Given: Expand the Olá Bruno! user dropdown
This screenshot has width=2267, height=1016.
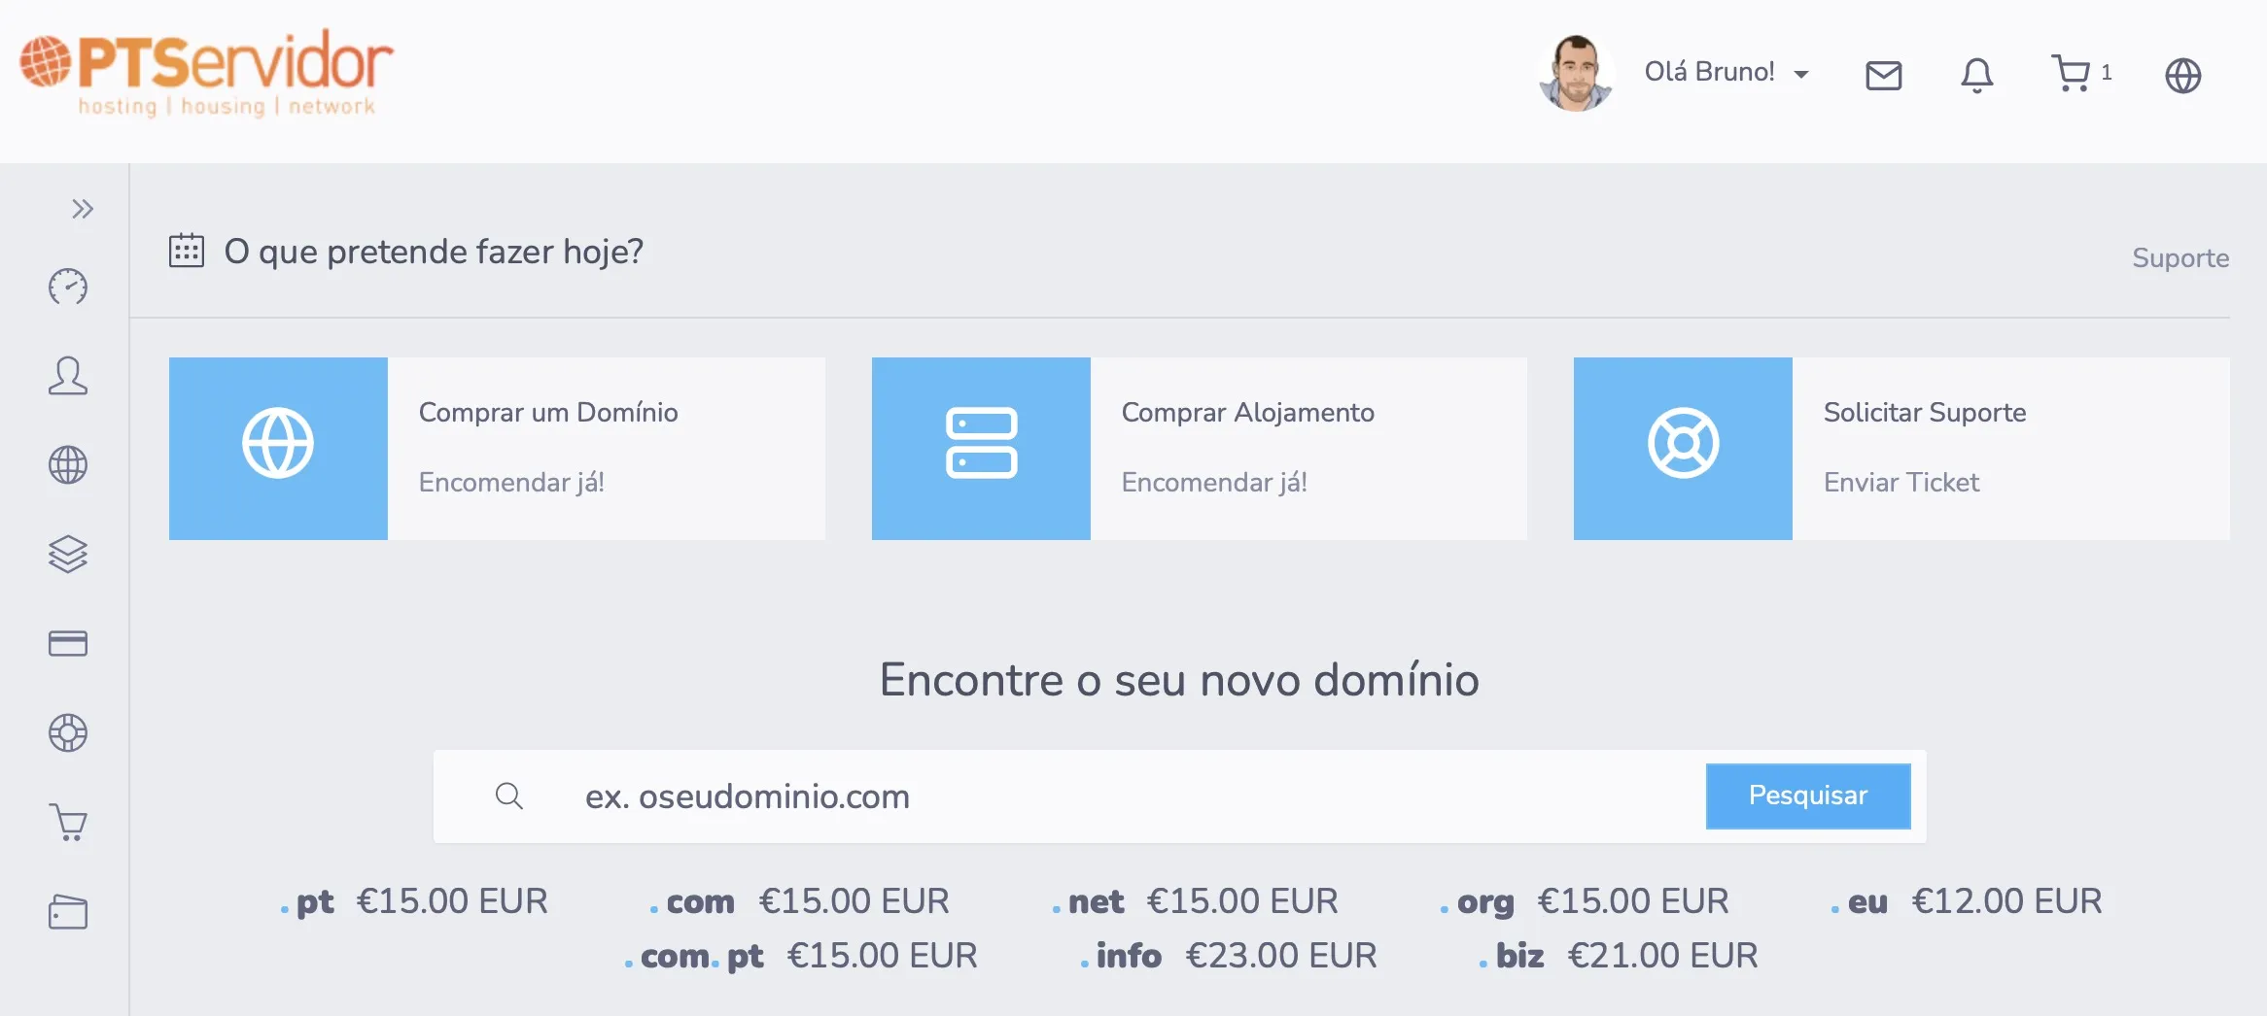Looking at the screenshot, I should point(1726,72).
